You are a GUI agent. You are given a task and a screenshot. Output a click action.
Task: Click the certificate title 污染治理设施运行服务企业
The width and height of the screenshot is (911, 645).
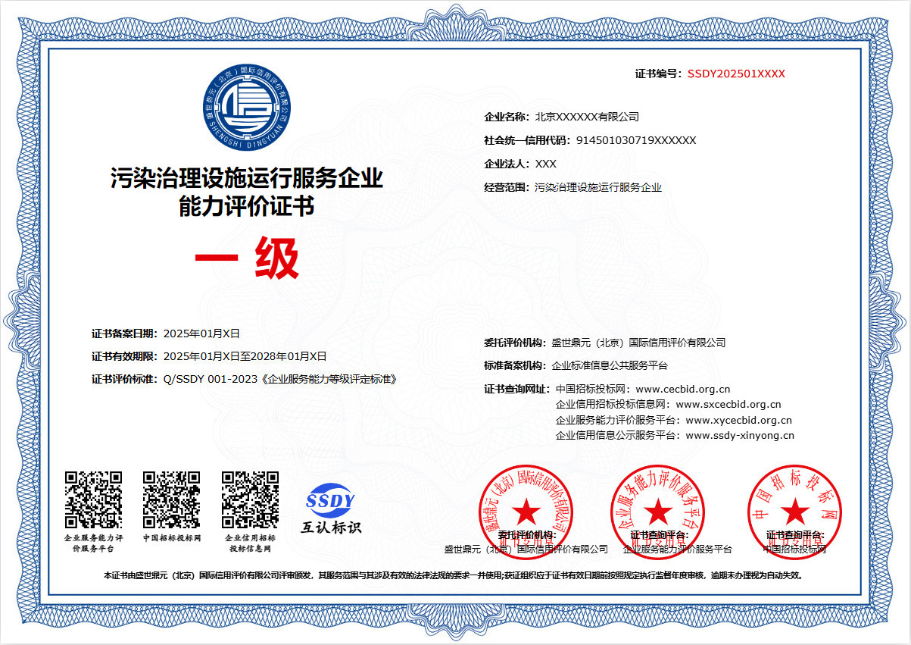pos(247,180)
